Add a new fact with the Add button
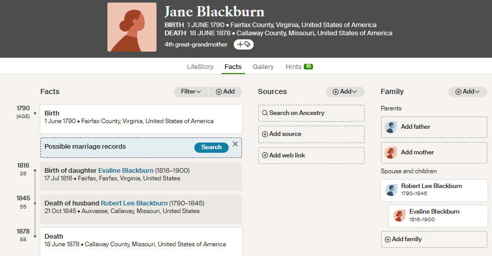Image resolution: width=492 pixels, height=256 pixels. click(x=225, y=92)
